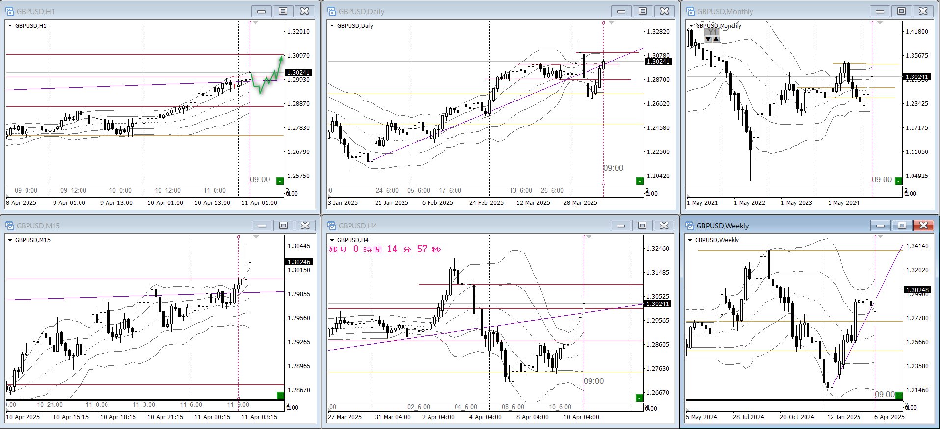
Task: Click the GBPUSD,Weekly window title icon
Action: [x=690, y=226]
